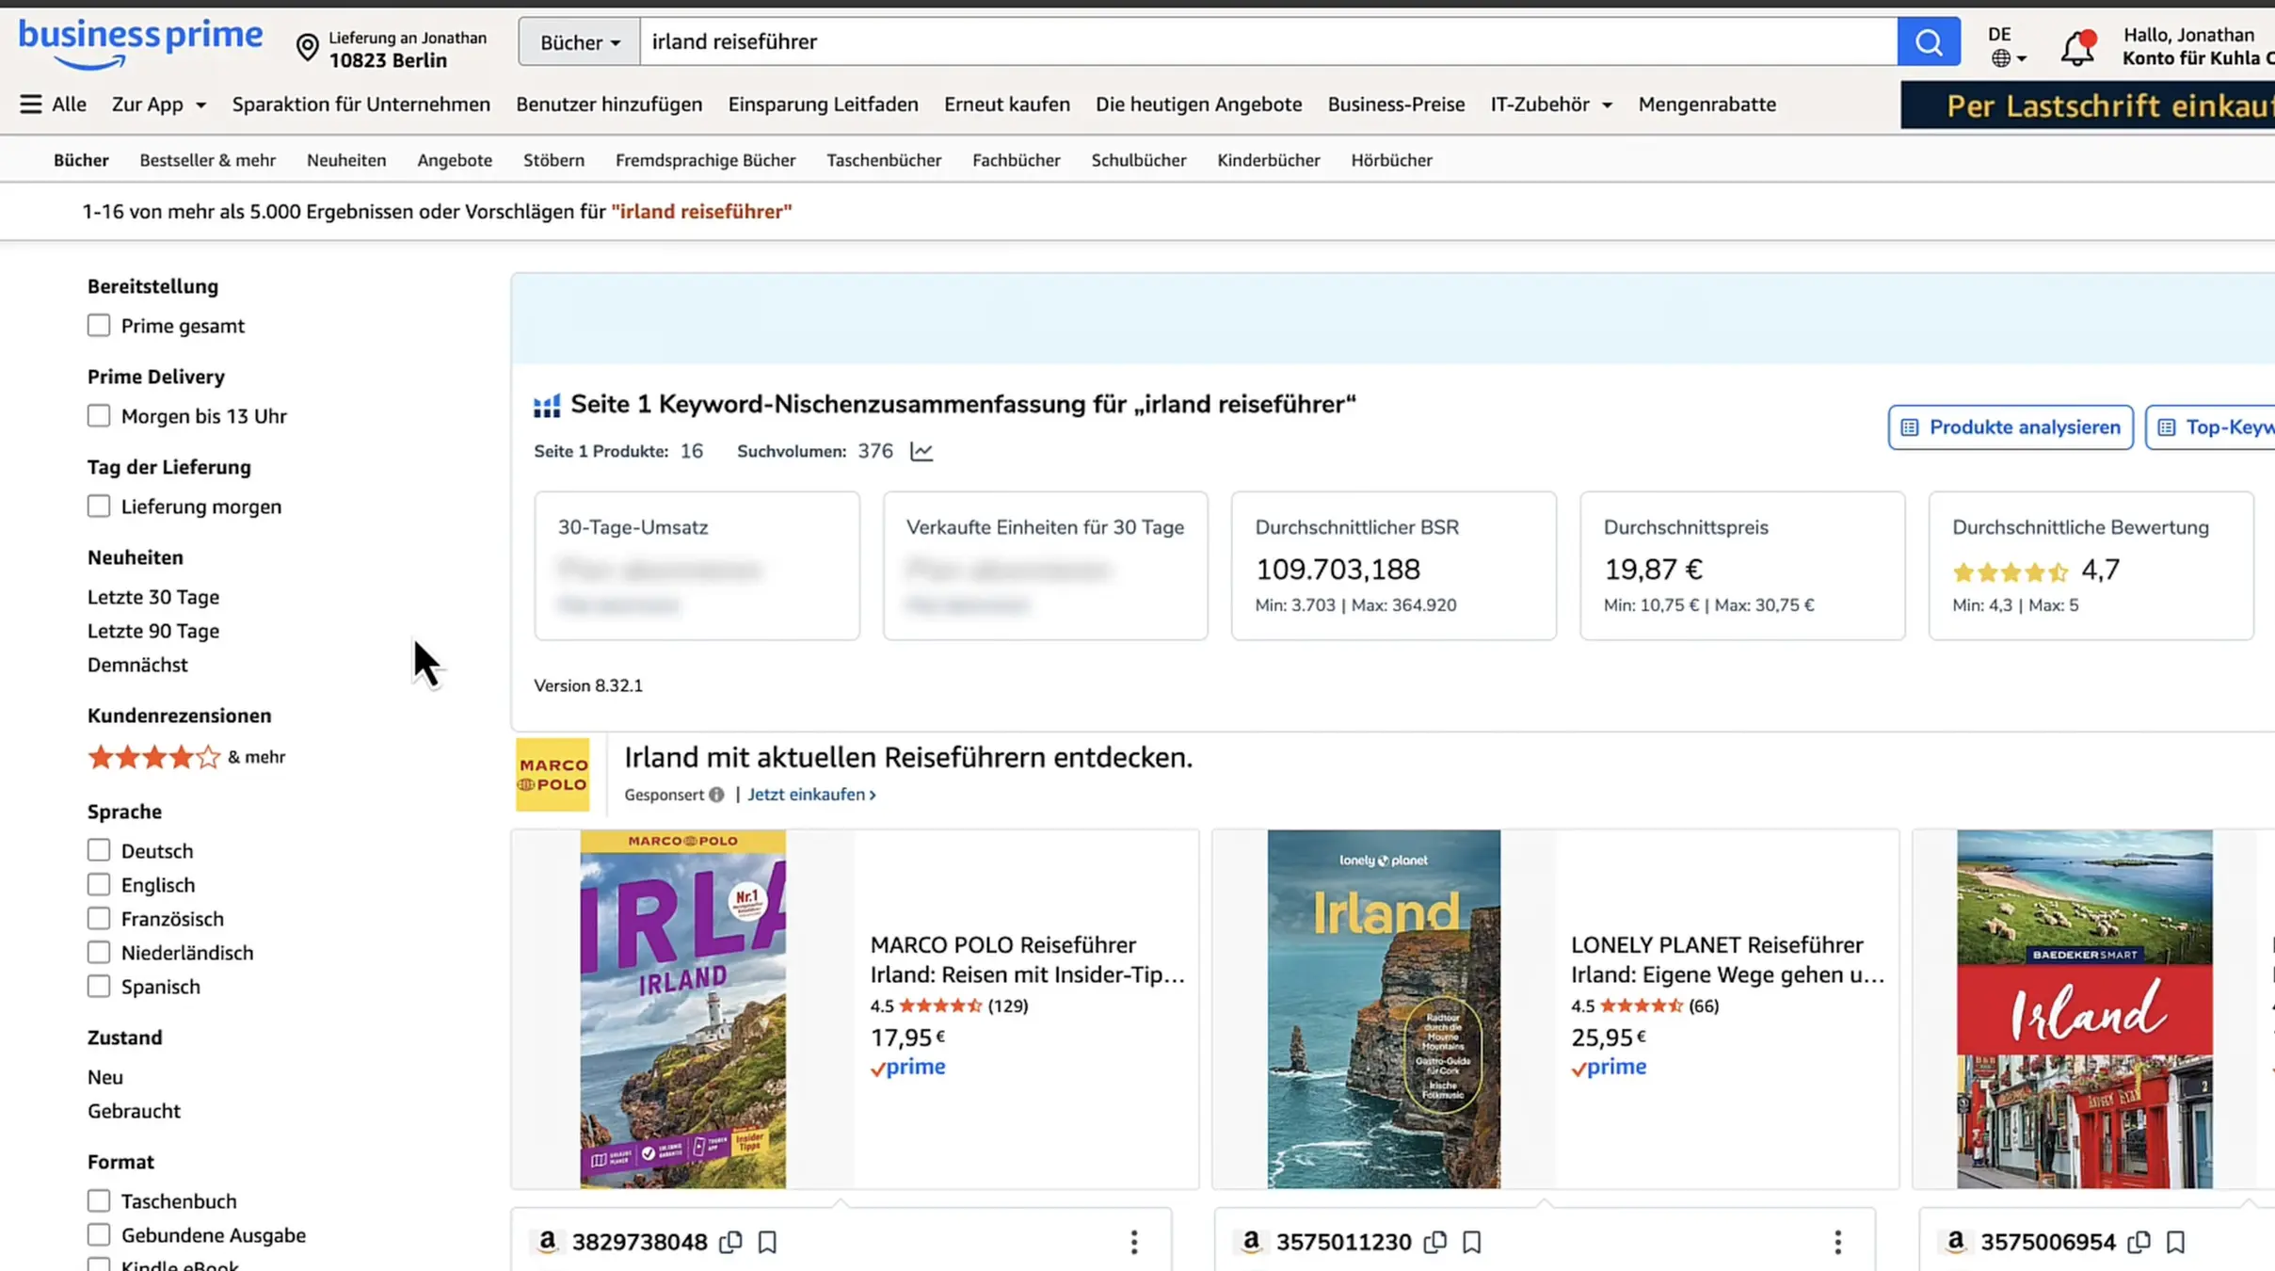Bookmark product 3829738048
The height and width of the screenshot is (1271, 2275).
click(767, 1242)
